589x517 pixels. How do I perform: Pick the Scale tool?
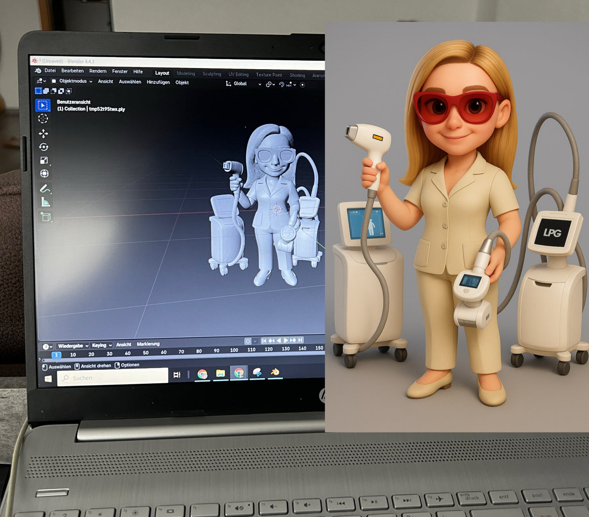coord(44,160)
